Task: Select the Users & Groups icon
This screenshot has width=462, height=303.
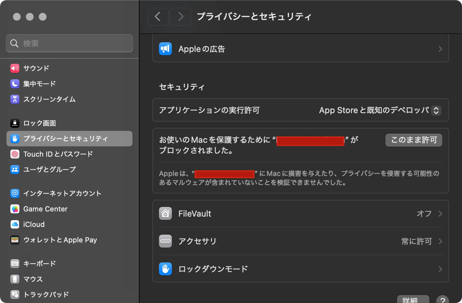Action: pos(15,170)
